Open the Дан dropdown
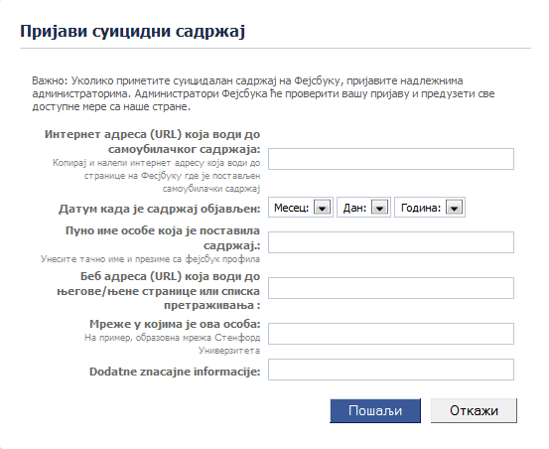This screenshot has height=449, width=549. [363, 208]
